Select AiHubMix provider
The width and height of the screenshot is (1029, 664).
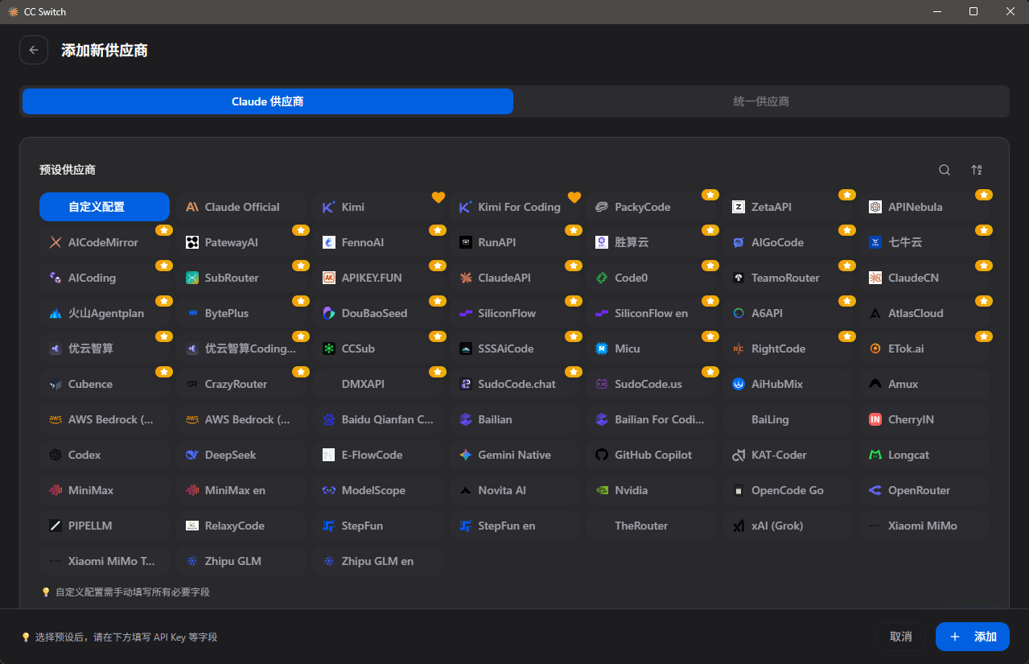click(788, 384)
